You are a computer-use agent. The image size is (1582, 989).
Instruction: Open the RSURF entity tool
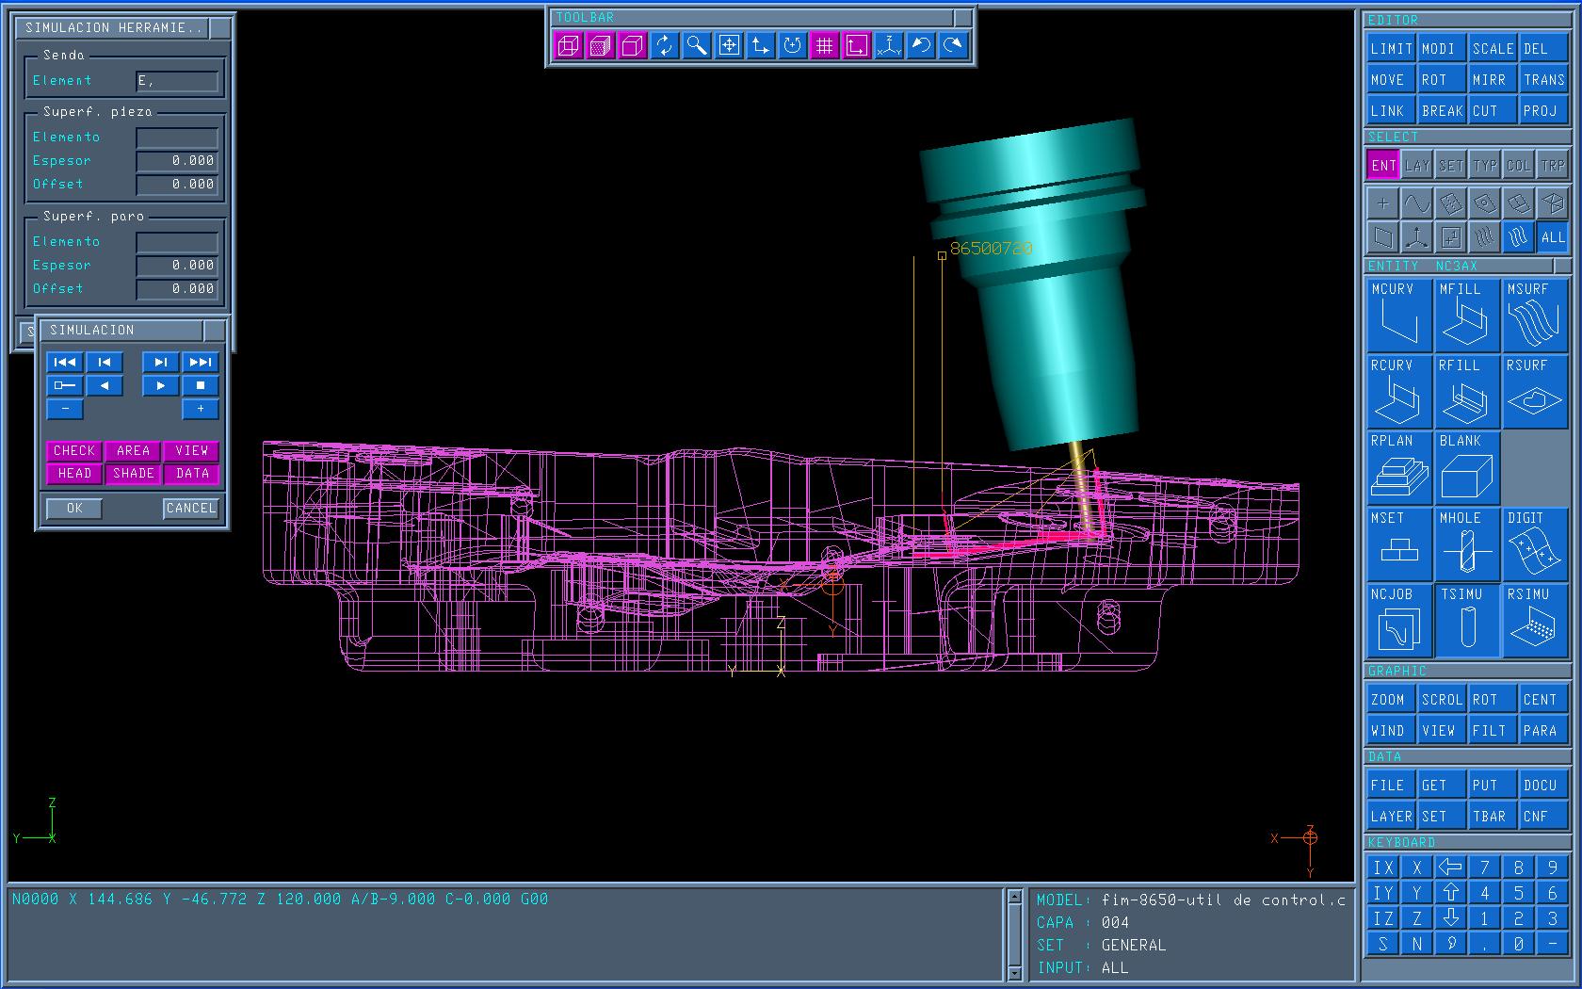pos(1535,392)
